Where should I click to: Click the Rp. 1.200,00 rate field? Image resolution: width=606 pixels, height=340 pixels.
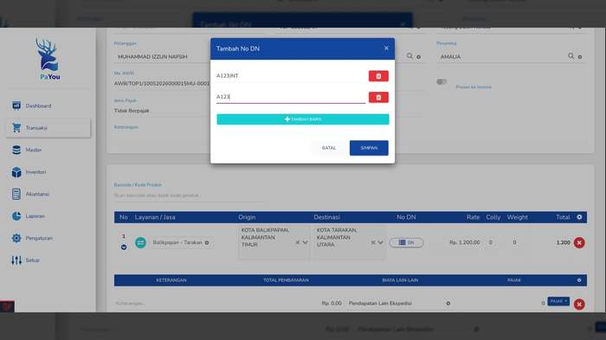464,242
